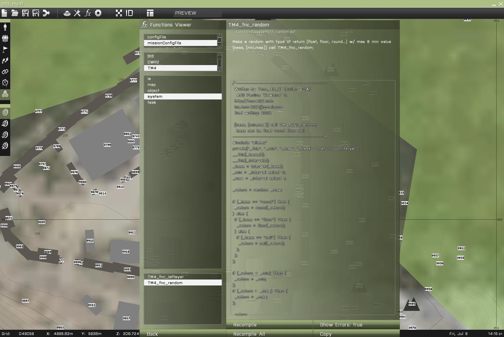Click the merge/export arrow icon

(x=46, y=13)
